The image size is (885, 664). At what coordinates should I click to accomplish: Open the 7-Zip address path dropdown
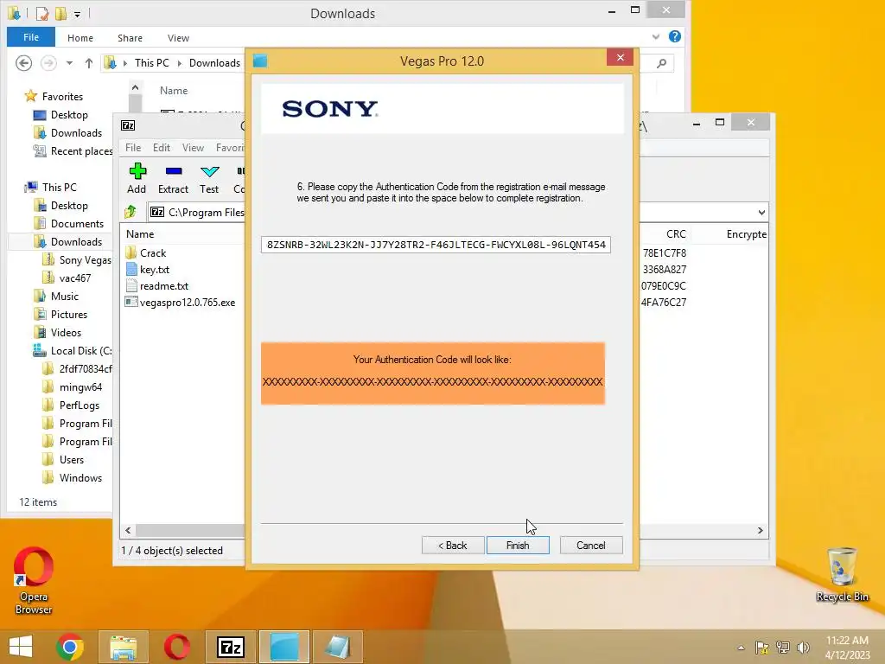[x=761, y=213]
